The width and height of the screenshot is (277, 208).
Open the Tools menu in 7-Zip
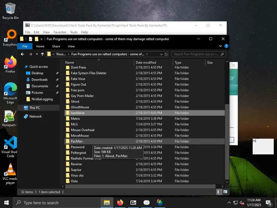[x=74, y=32]
